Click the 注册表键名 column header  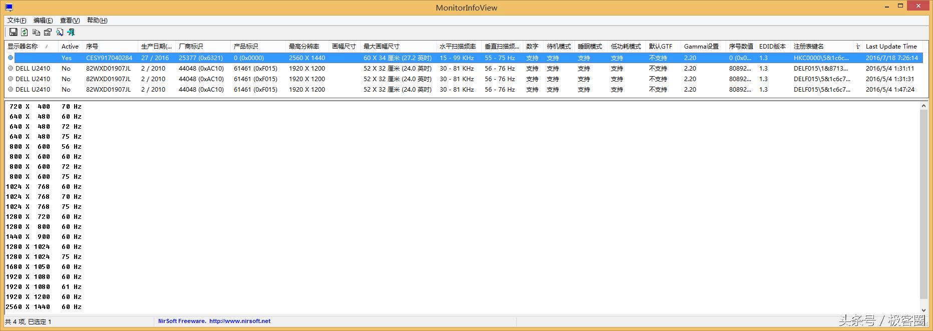click(821, 47)
